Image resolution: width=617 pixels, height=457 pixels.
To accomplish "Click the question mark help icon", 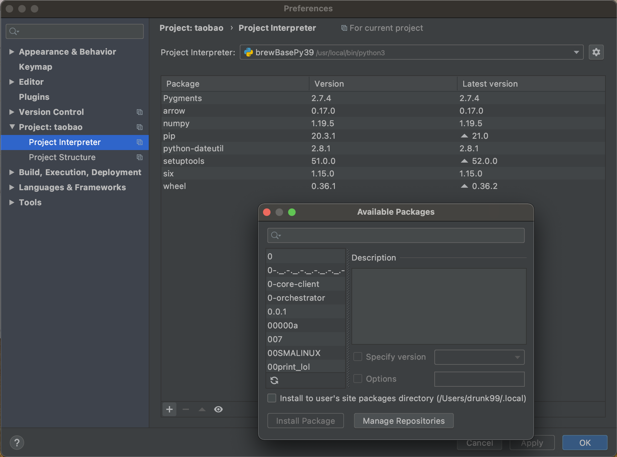I will click(17, 443).
